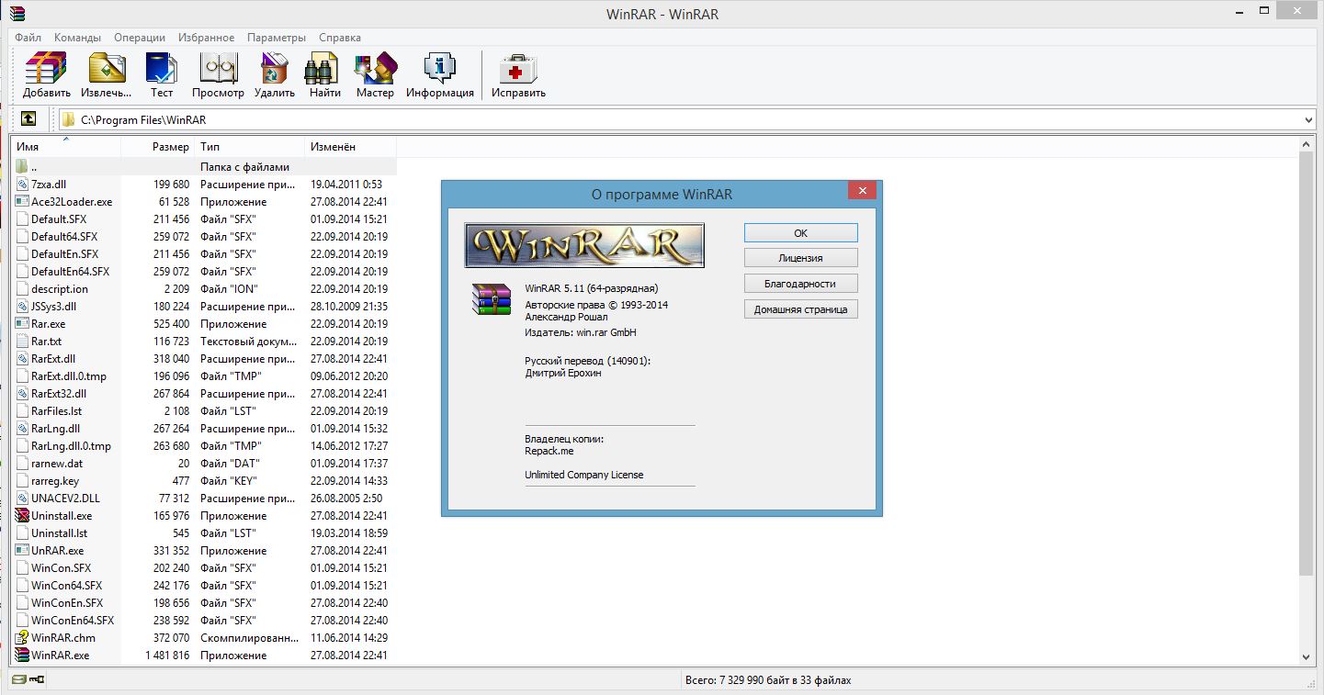Viewport: 1324px width, 695px height.
Task: Open the Файл menu
Action: pos(28,38)
